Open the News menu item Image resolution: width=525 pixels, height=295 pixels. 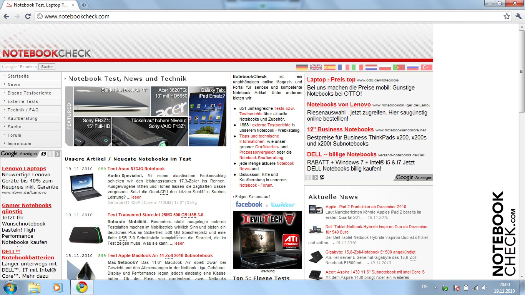point(31,85)
